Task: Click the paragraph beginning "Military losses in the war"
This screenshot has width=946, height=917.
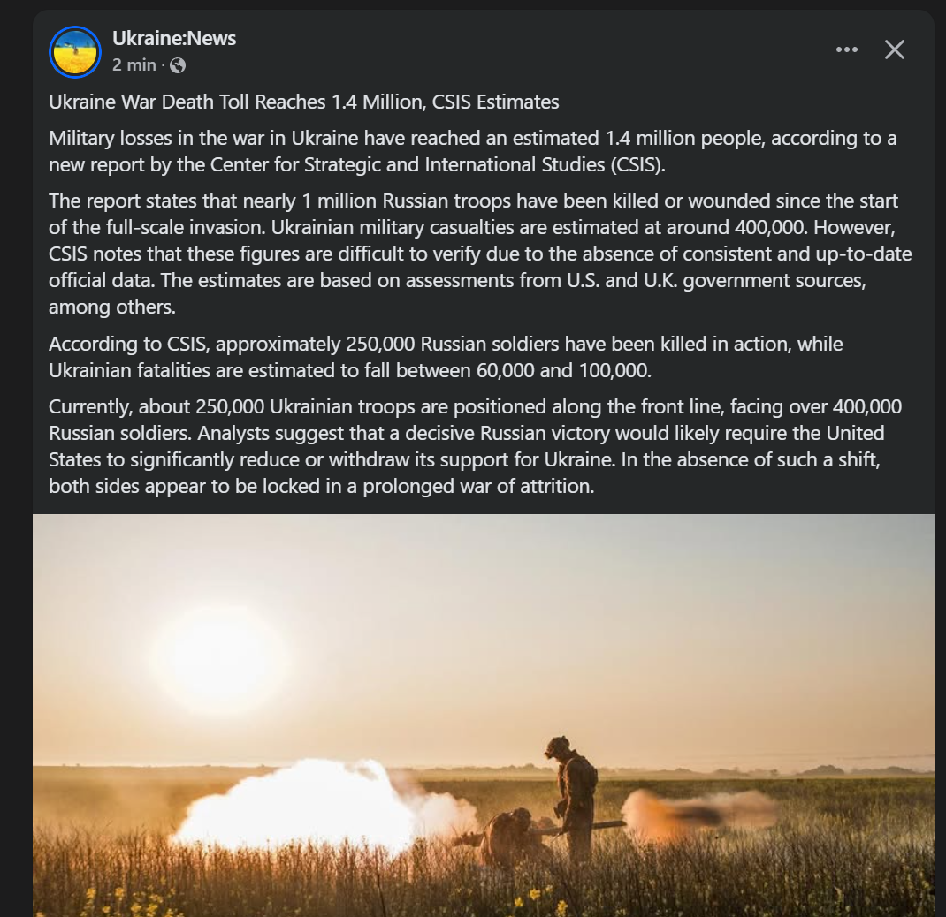Action: 472,151
